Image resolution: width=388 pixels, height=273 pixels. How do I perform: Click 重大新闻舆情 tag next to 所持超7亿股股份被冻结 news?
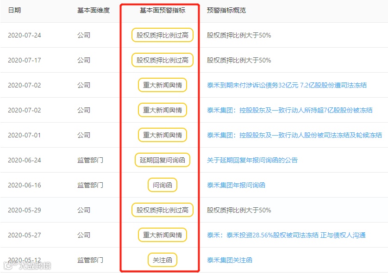pos(163,110)
